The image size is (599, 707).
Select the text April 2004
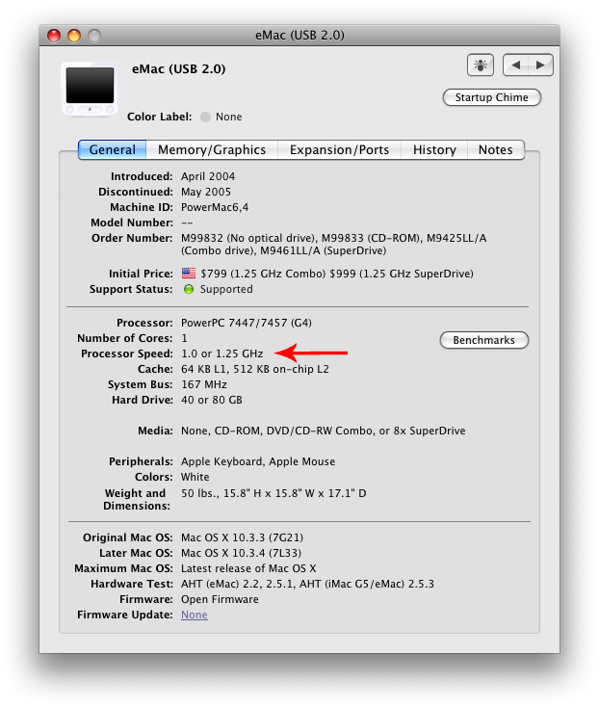[208, 176]
